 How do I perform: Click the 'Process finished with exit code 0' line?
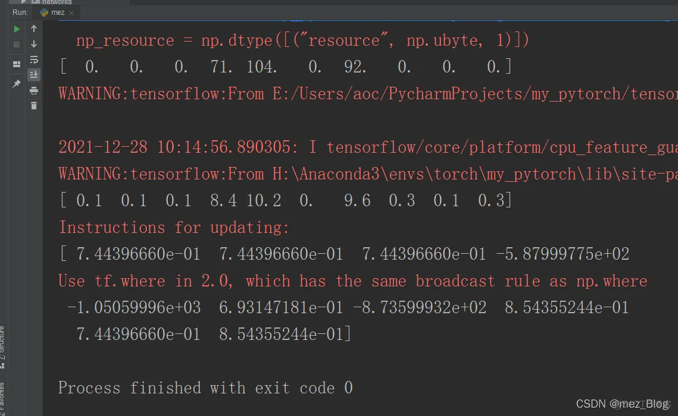tap(205, 388)
